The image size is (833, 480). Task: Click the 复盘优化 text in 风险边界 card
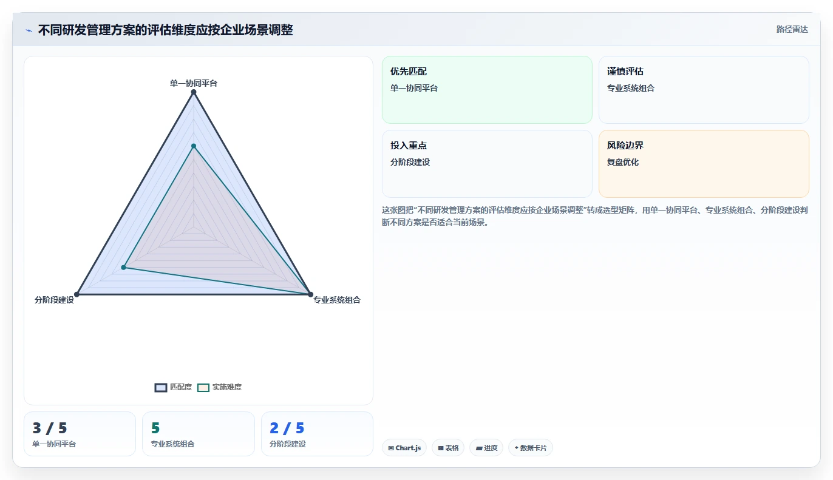623,162
